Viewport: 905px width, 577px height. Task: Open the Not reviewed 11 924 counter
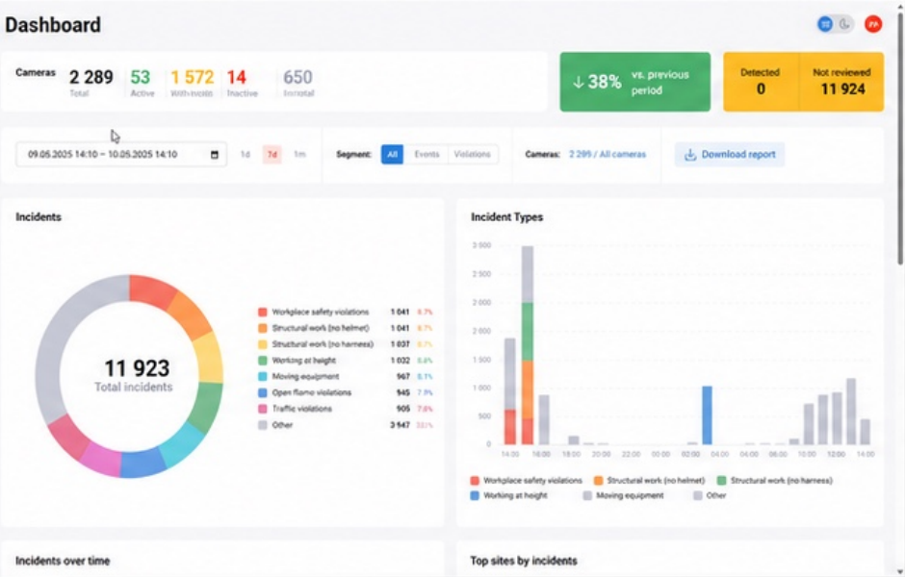tap(842, 82)
